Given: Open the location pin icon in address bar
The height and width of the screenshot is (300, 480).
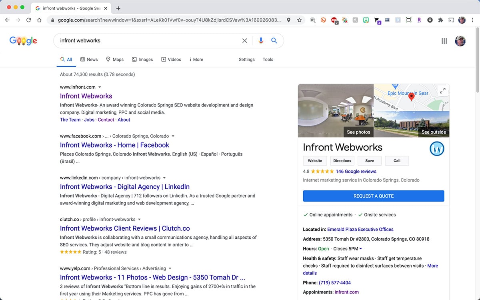Looking at the screenshot, I should tap(288, 20).
